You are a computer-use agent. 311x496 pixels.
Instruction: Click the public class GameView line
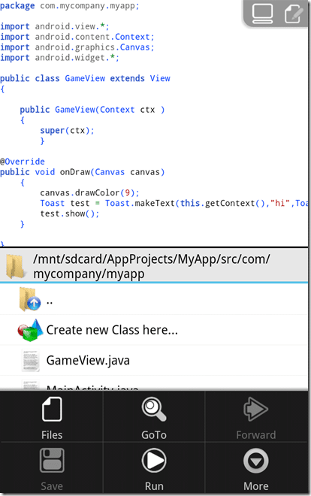point(85,78)
